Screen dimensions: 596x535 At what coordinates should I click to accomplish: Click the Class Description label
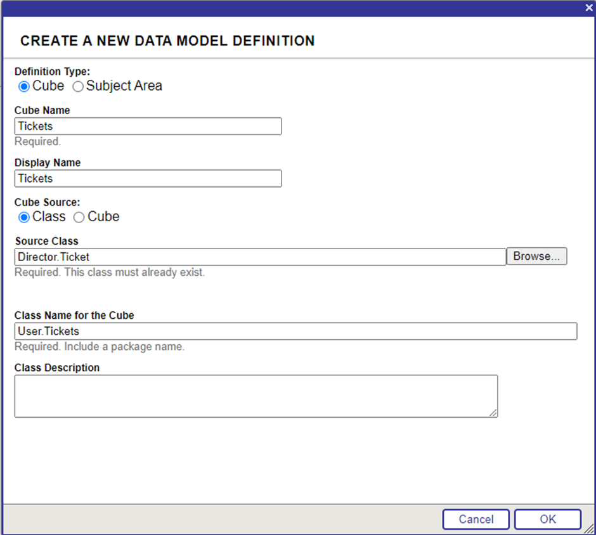point(57,368)
